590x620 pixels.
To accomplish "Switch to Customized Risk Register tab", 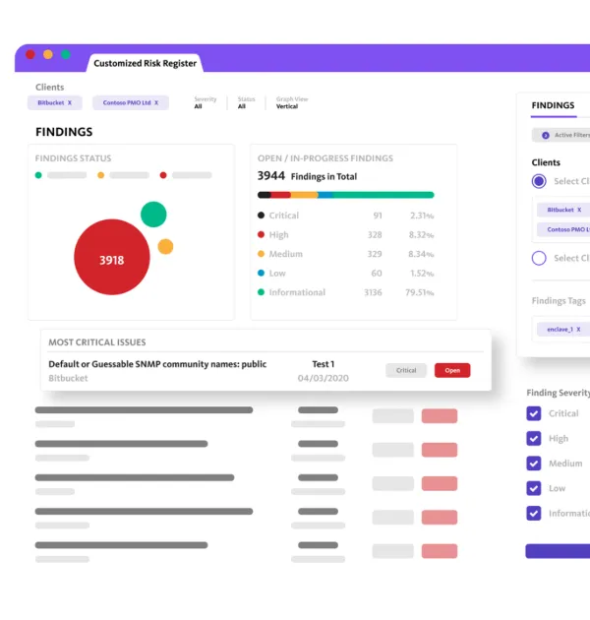I will point(145,63).
